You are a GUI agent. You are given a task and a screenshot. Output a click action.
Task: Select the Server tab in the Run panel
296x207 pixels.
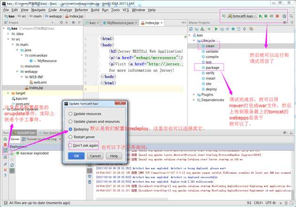[x=15, y=139]
